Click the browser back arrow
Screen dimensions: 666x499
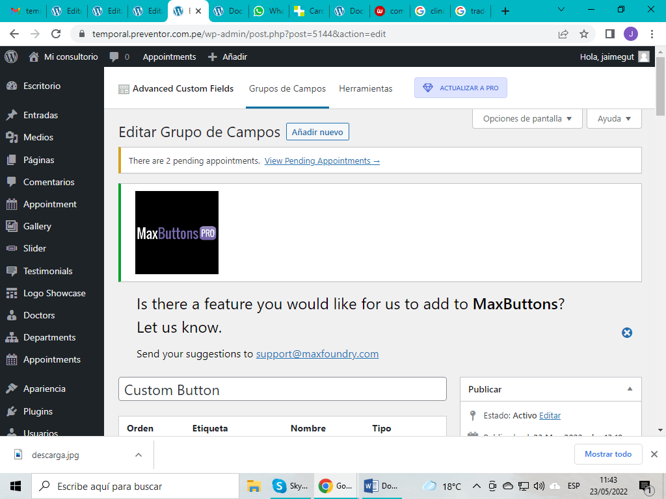pyautogui.click(x=14, y=34)
